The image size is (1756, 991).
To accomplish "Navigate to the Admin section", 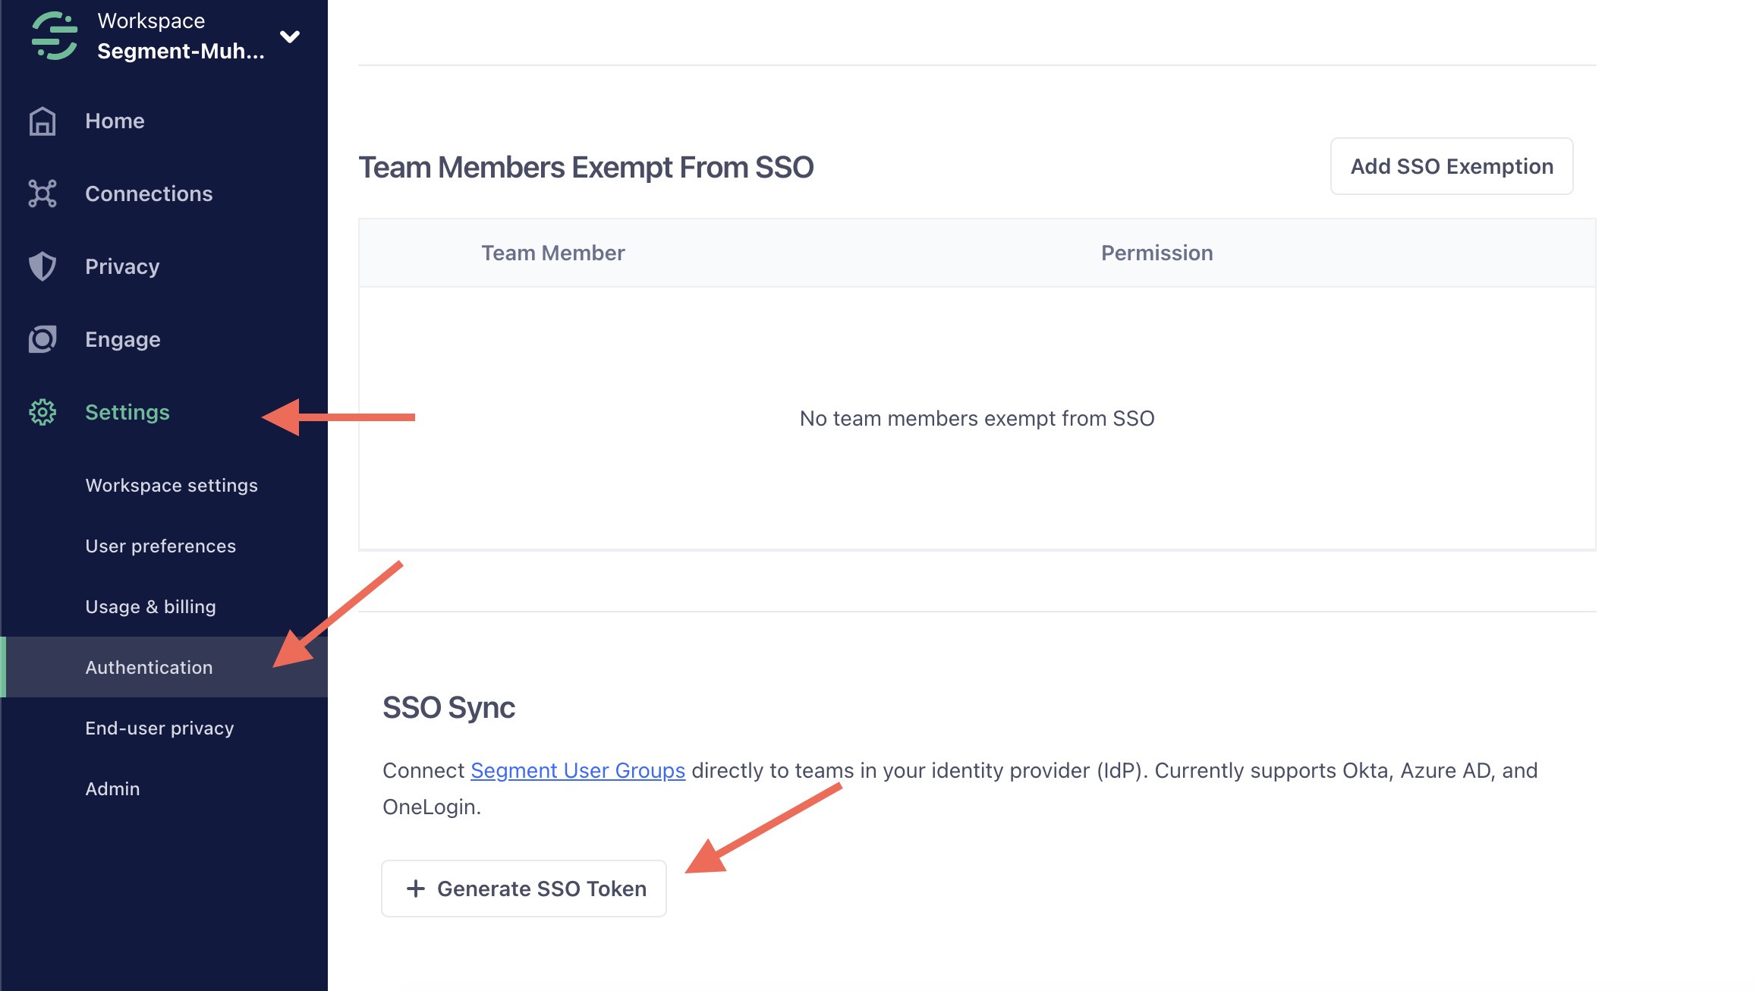I will pos(111,788).
